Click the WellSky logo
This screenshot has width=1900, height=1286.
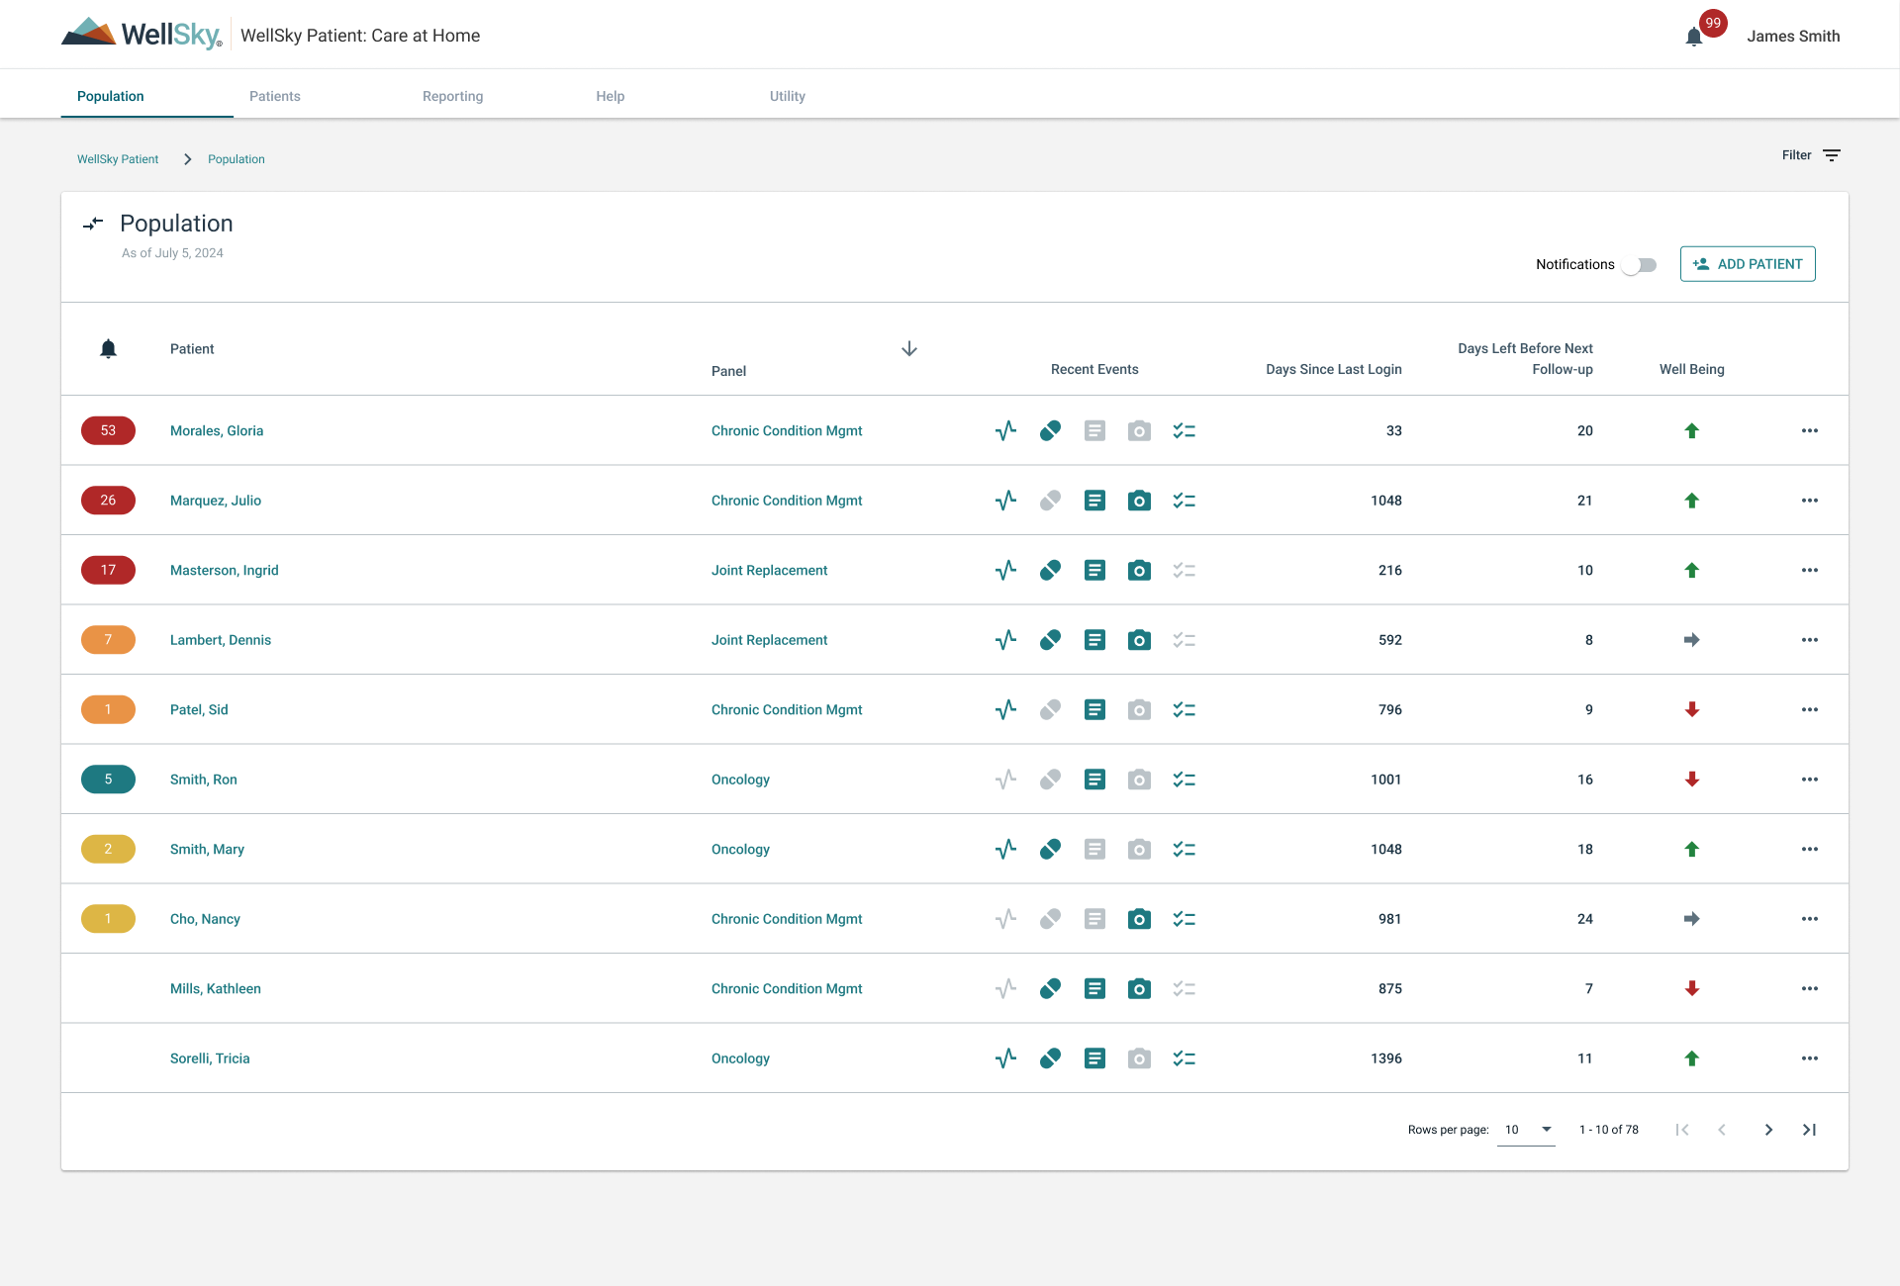click(x=142, y=35)
